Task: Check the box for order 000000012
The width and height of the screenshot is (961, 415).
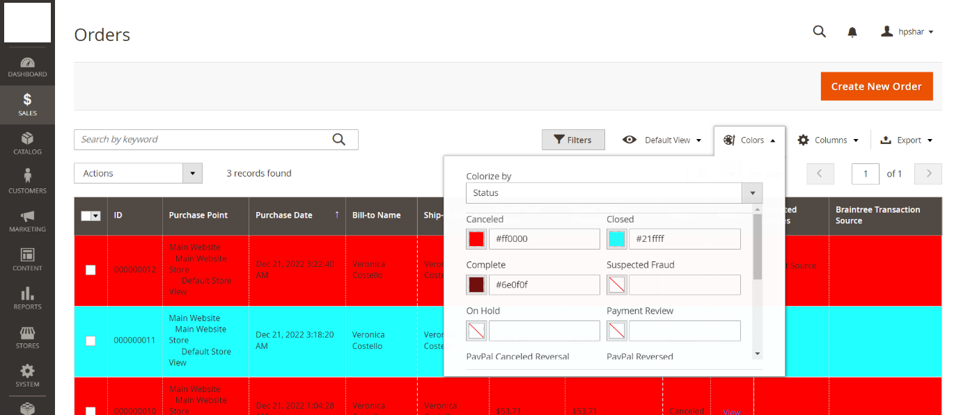Action: pos(91,270)
